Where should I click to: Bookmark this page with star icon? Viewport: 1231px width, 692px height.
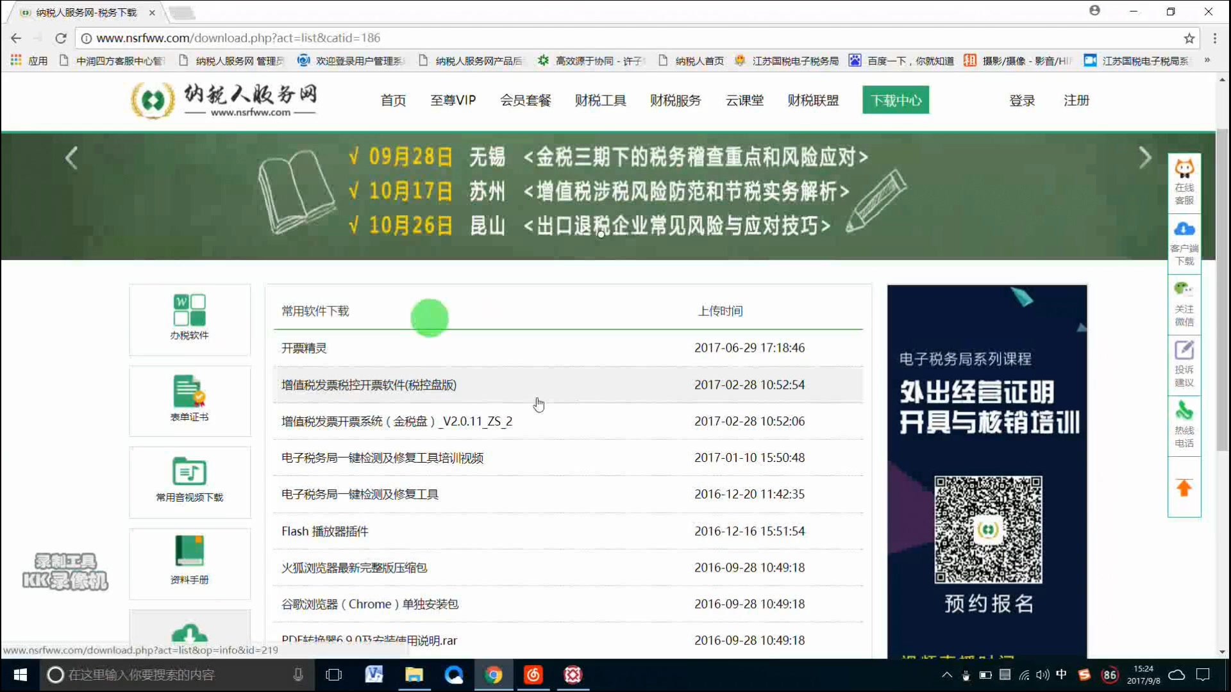coord(1189,38)
